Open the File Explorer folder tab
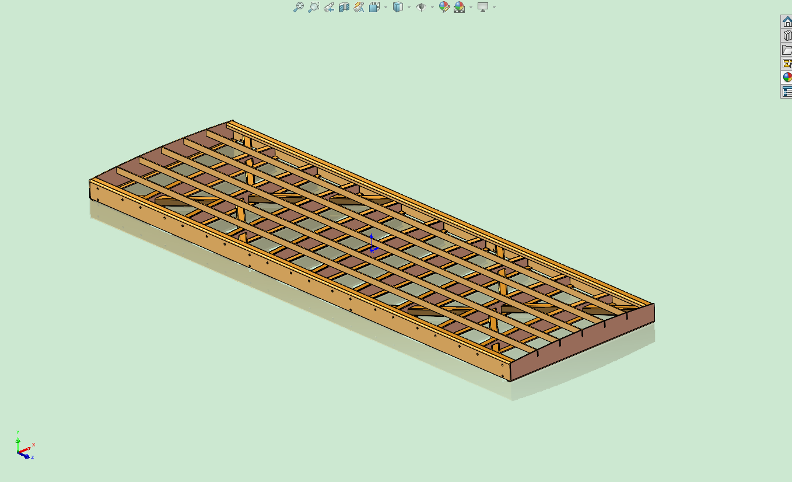Viewport: 792px width, 482px height. point(787,50)
